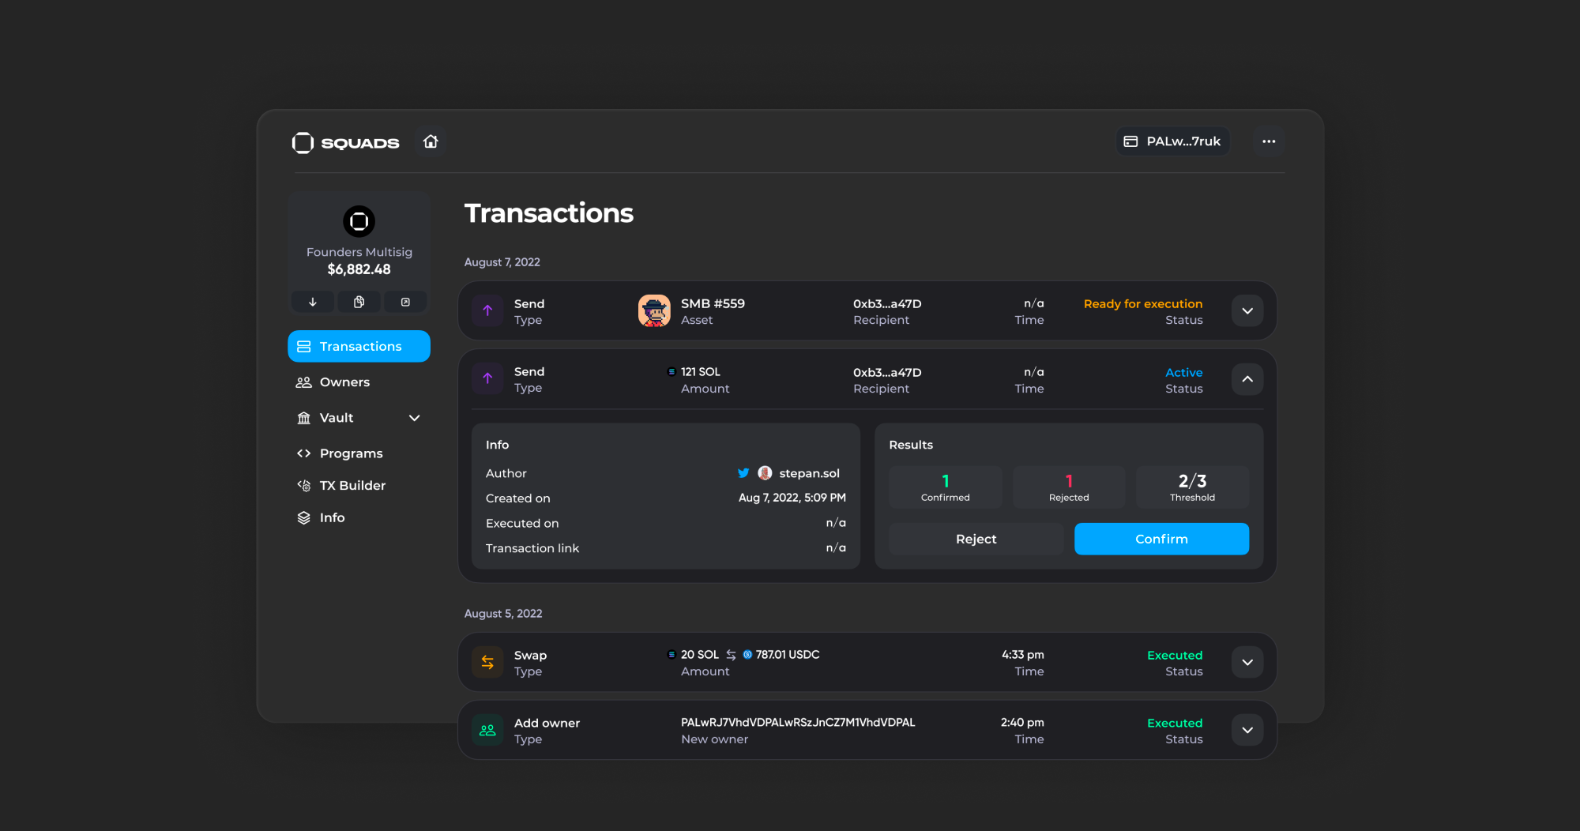Viewport: 1580px width, 831px height.
Task: Click the PALw...7ruk wallet chip
Action: (1172, 141)
